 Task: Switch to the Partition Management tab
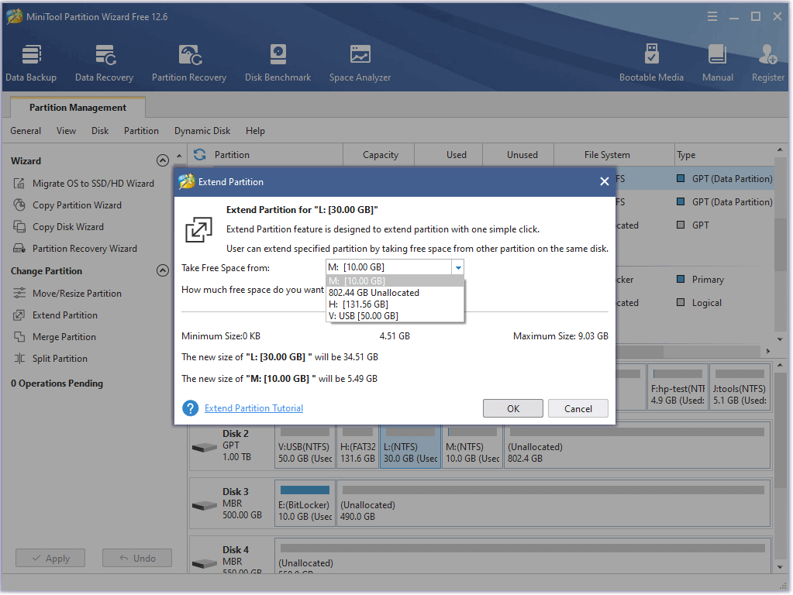click(x=78, y=108)
